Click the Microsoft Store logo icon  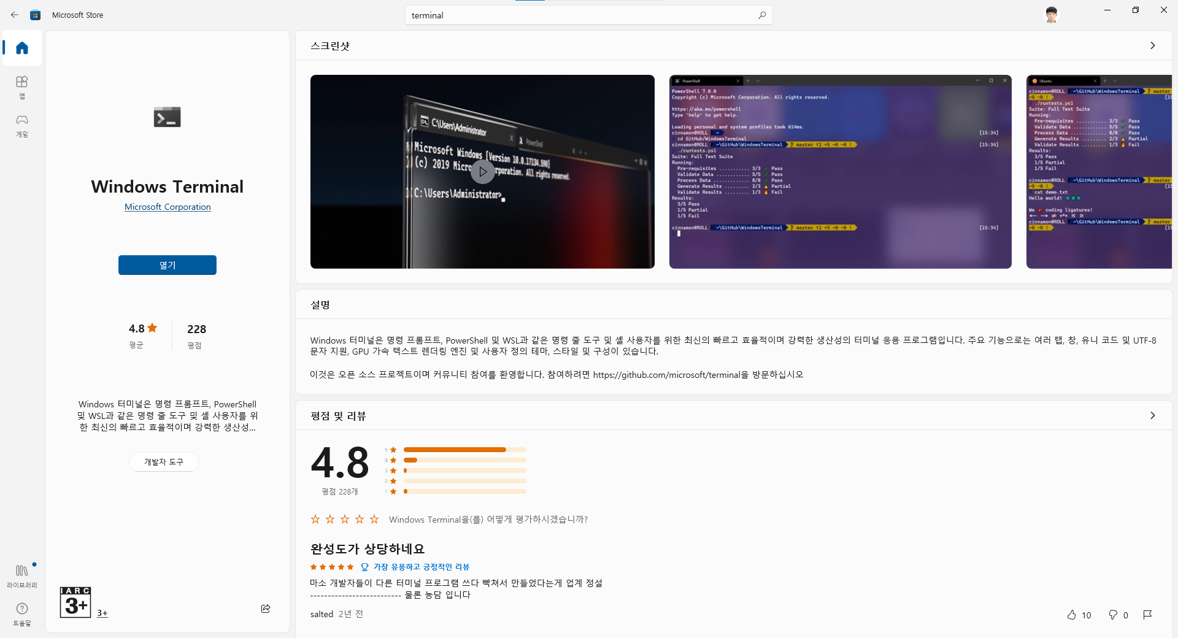[36, 15]
